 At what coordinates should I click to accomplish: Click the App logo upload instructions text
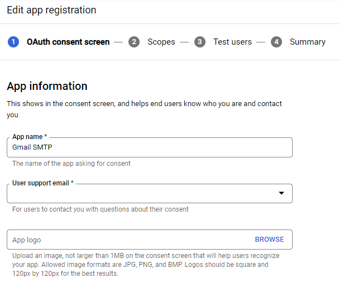[146, 265]
